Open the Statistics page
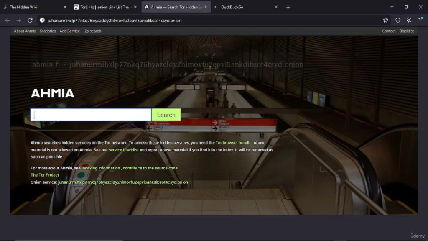The image size is (428, 241). [48, 31]
